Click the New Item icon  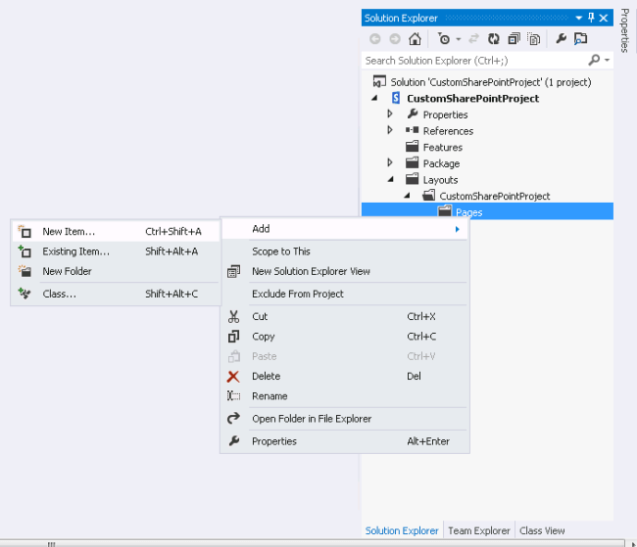coord(24,231)
